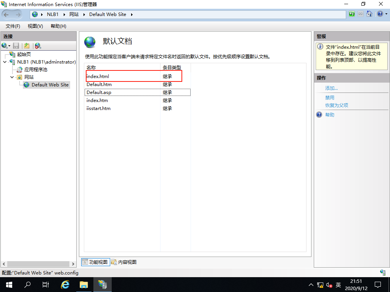Image resolution: width=390 pixels, height=292 pixels.
Task: Open Task View on taskbar
Action: 45,284
